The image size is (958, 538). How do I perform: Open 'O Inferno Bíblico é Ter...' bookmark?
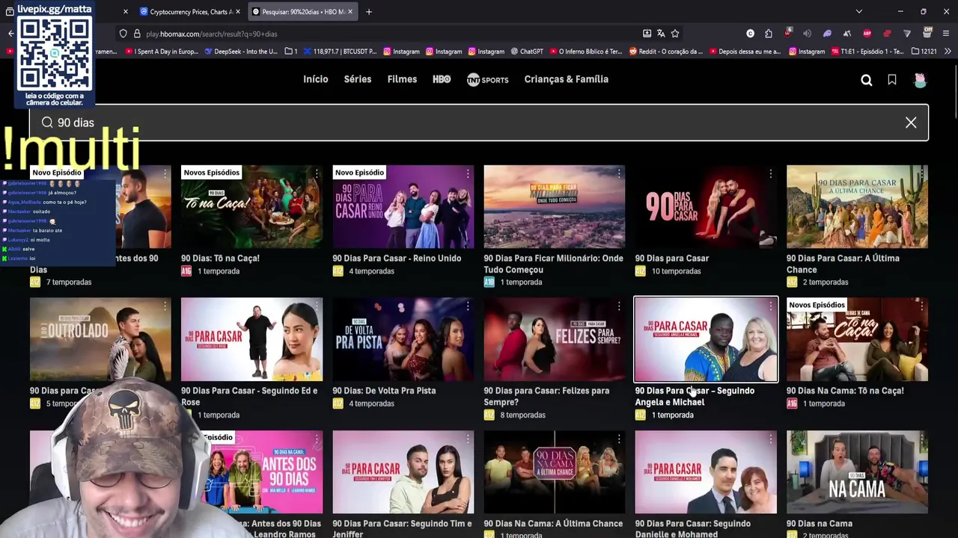[x=585, y=52]
